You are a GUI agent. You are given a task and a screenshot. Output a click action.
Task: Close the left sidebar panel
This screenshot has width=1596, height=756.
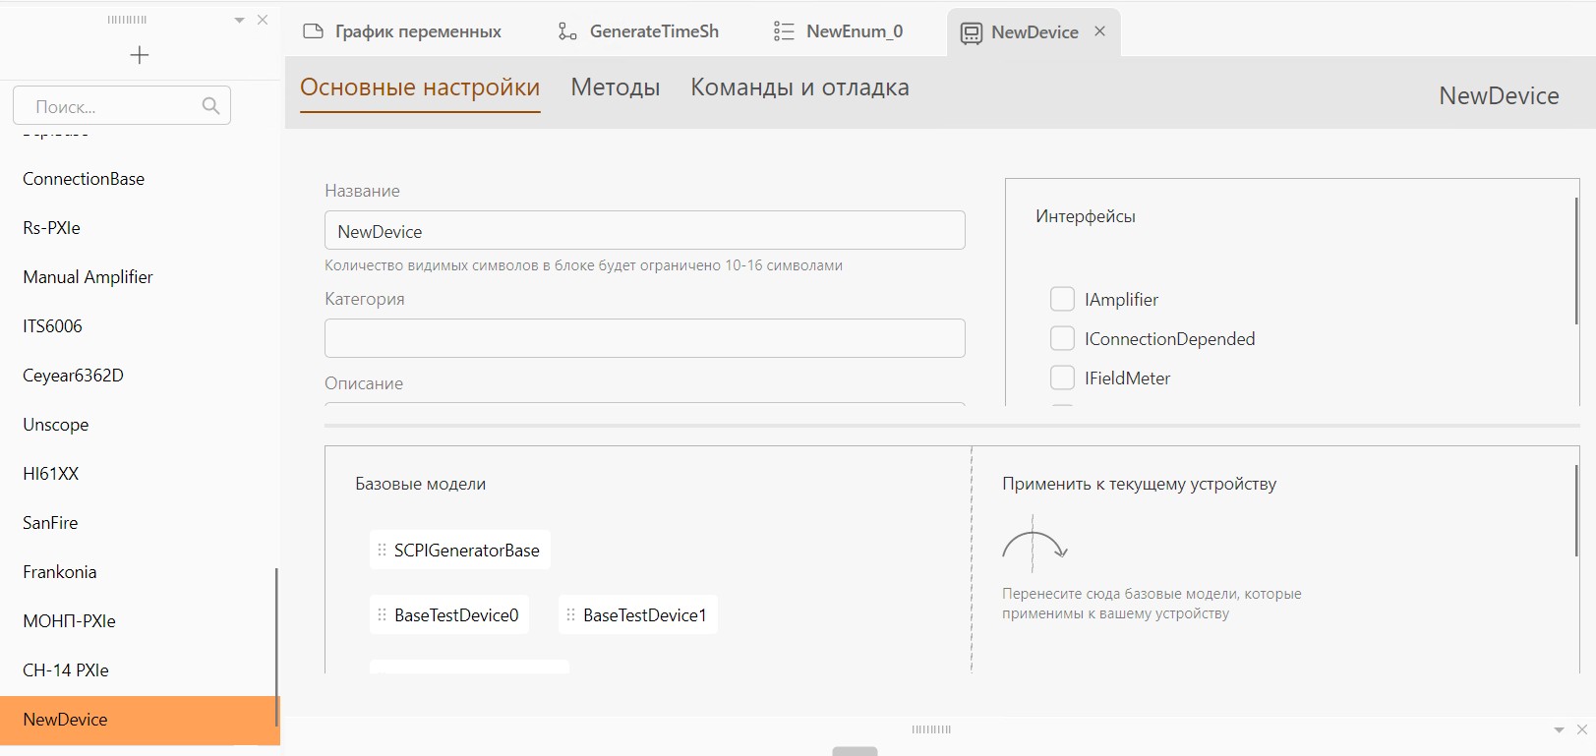click(263, 20)
